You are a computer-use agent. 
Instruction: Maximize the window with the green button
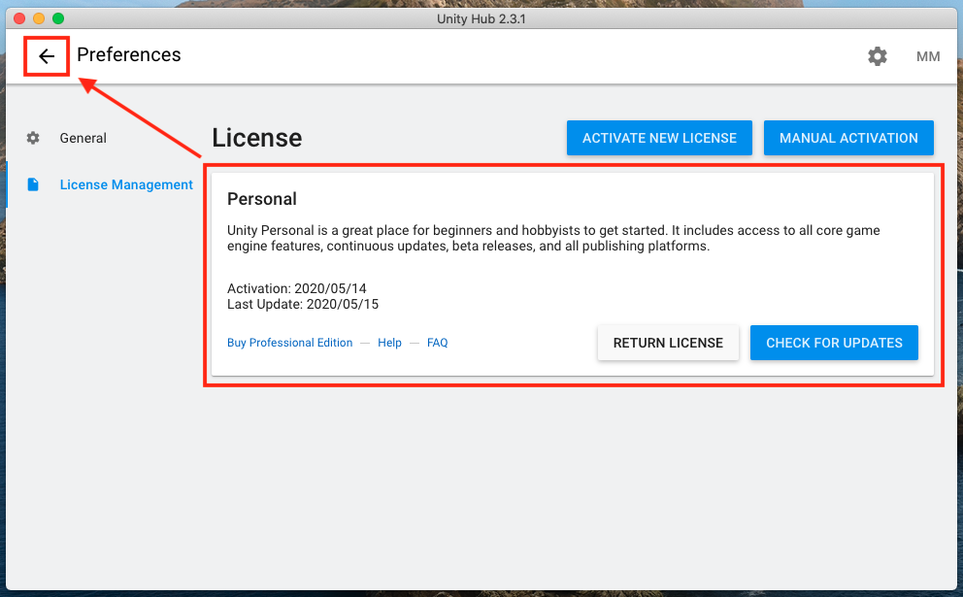click(58, 18)
